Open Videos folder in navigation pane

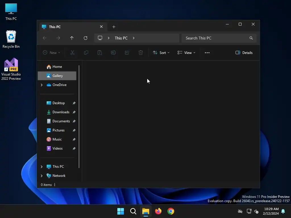(x=57, y=148)
